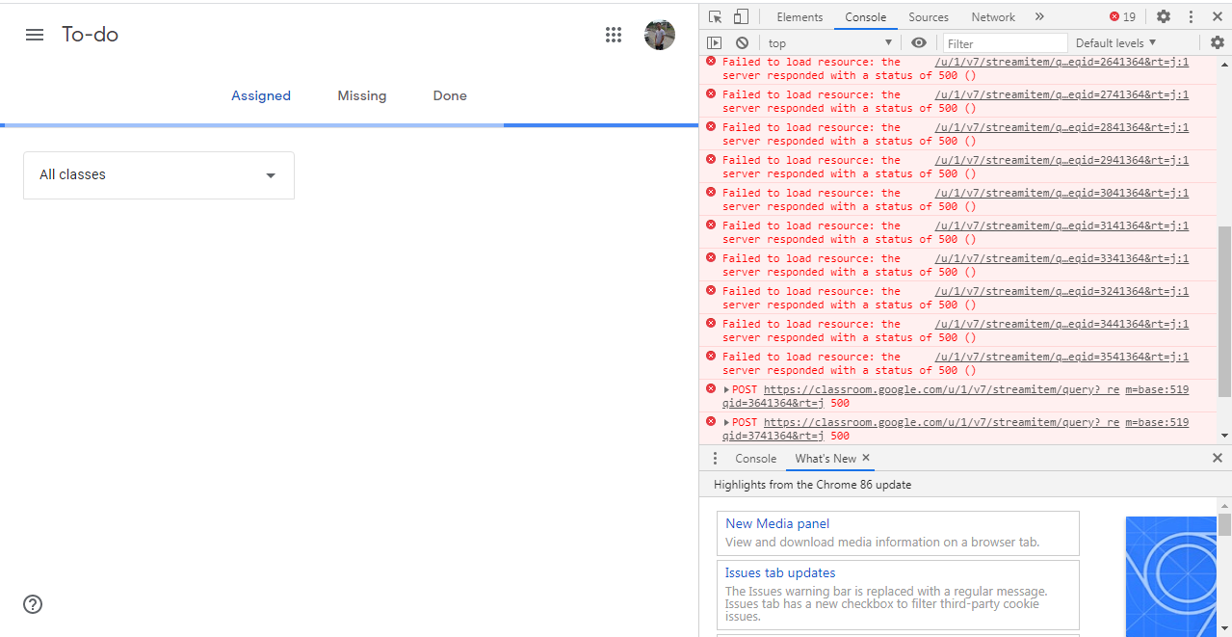Viewport: 1232px width, 637px height.
Task: Open console settings gear icon
Action: (x=1218, y=42)
